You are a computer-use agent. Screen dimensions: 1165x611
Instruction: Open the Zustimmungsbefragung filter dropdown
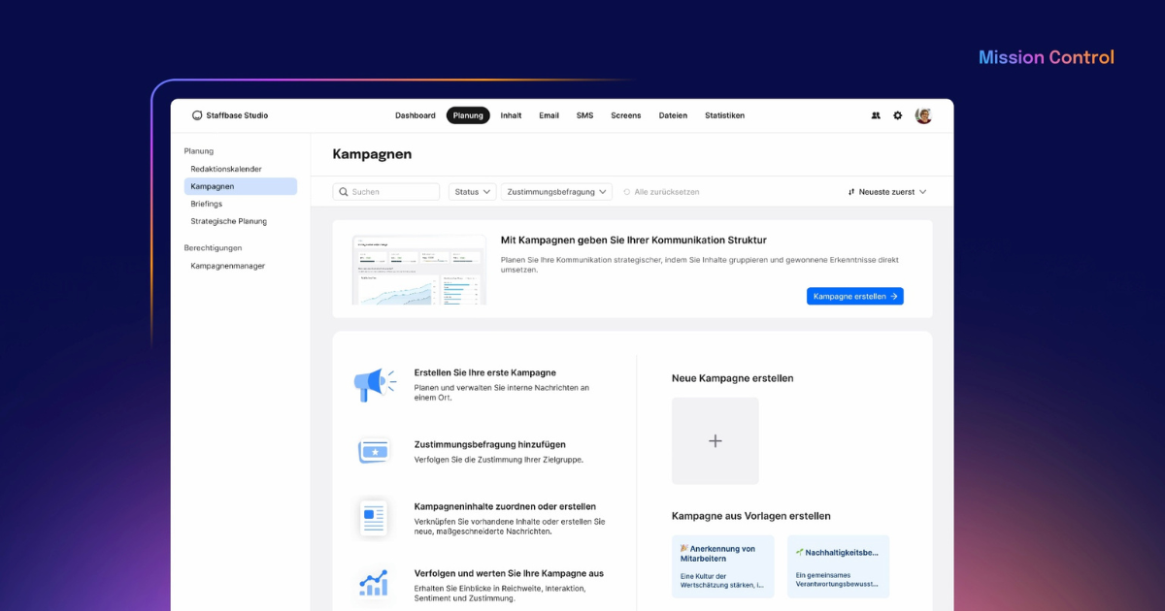[556, 192]
